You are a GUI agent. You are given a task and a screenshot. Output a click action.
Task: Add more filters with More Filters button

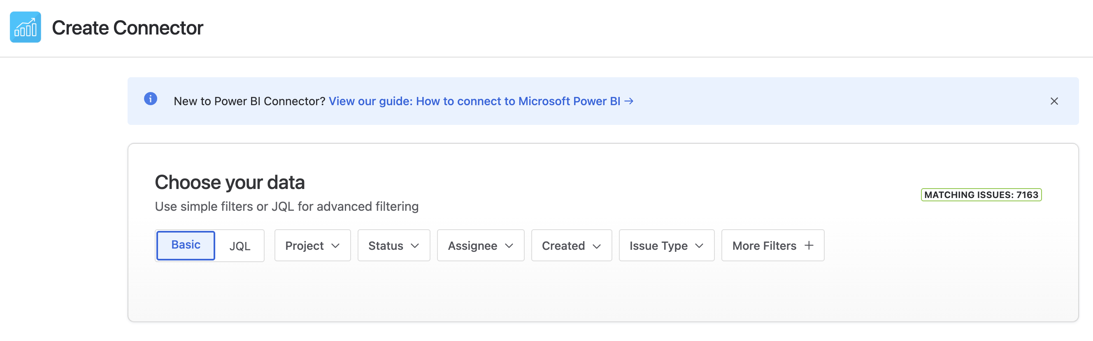pos(773,246)
